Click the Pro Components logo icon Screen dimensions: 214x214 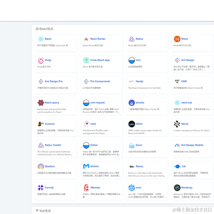(86, 81)
